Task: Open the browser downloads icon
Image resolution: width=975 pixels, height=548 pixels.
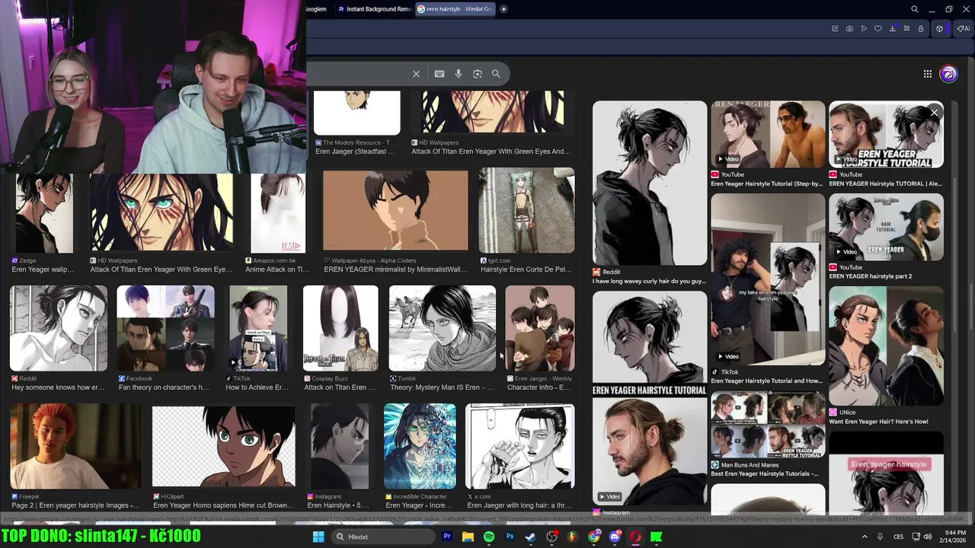Action: [892, 29]
